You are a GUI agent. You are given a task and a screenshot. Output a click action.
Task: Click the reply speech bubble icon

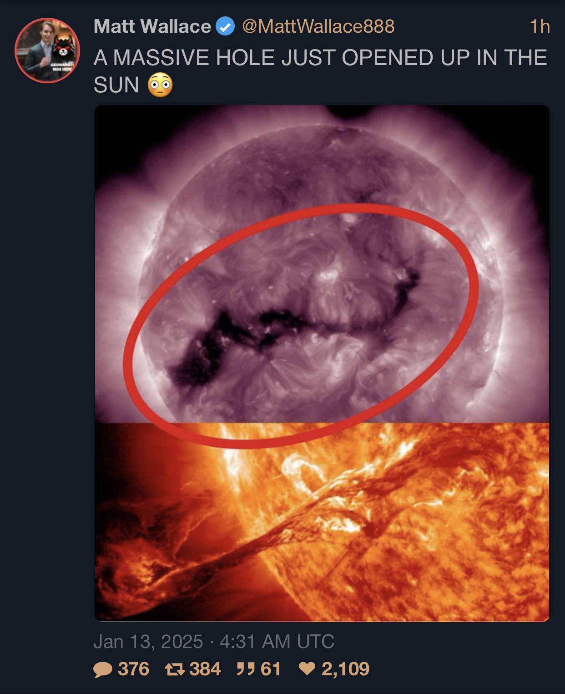pyautogui.click(x=103, y=669)
